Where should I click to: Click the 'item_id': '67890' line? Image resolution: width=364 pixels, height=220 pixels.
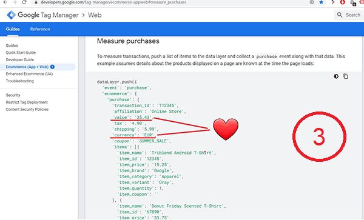point(141,212)
